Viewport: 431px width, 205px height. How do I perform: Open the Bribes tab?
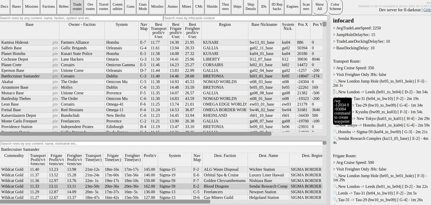tap(64, 7)
